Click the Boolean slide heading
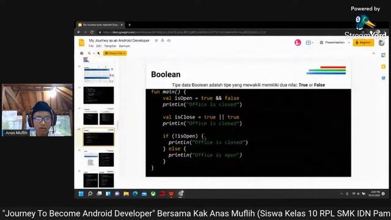This screenshot has width=391, height=220. tap(166, 75)
